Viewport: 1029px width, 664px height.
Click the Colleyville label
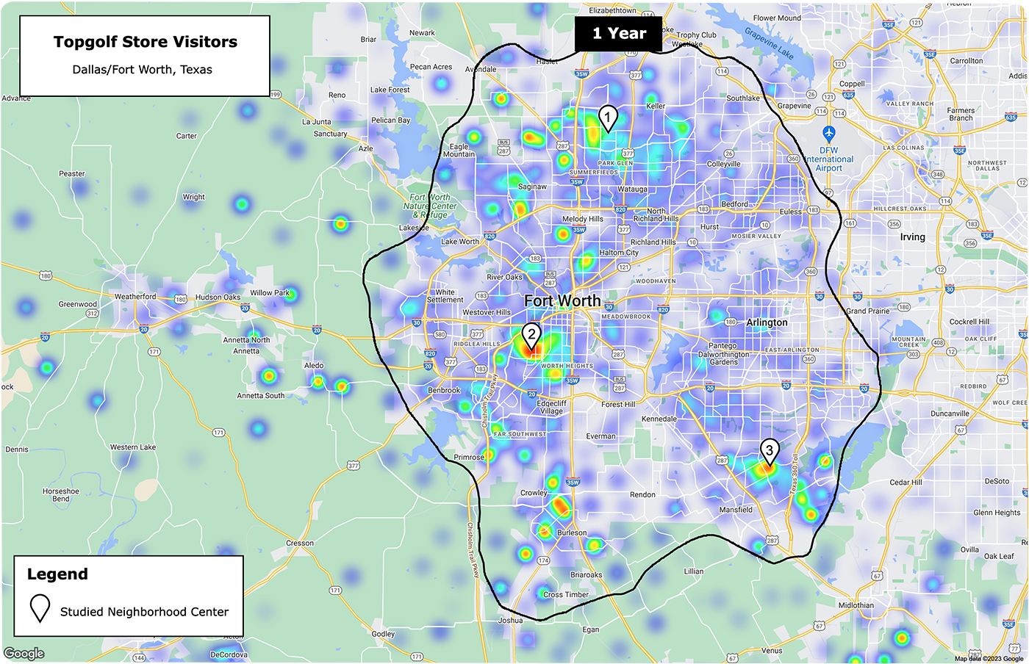coord(724,164)
